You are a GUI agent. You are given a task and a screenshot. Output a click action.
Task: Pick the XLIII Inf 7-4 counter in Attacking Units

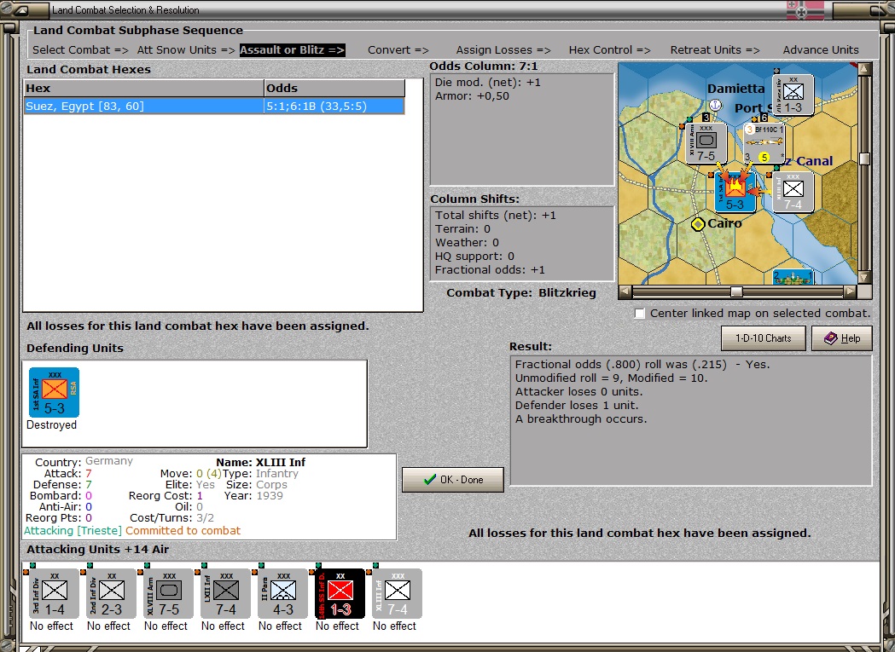pos(398,593)
